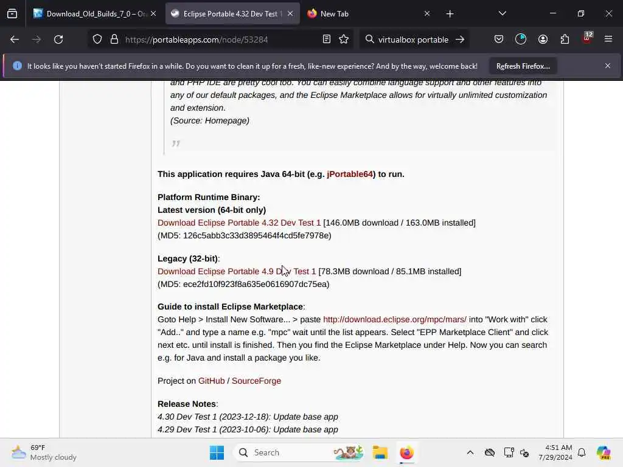
Task: Show hidden system tray icons
Action: click(470, 452)
